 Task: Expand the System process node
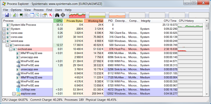pyautogui.click(x=4, y=29)
